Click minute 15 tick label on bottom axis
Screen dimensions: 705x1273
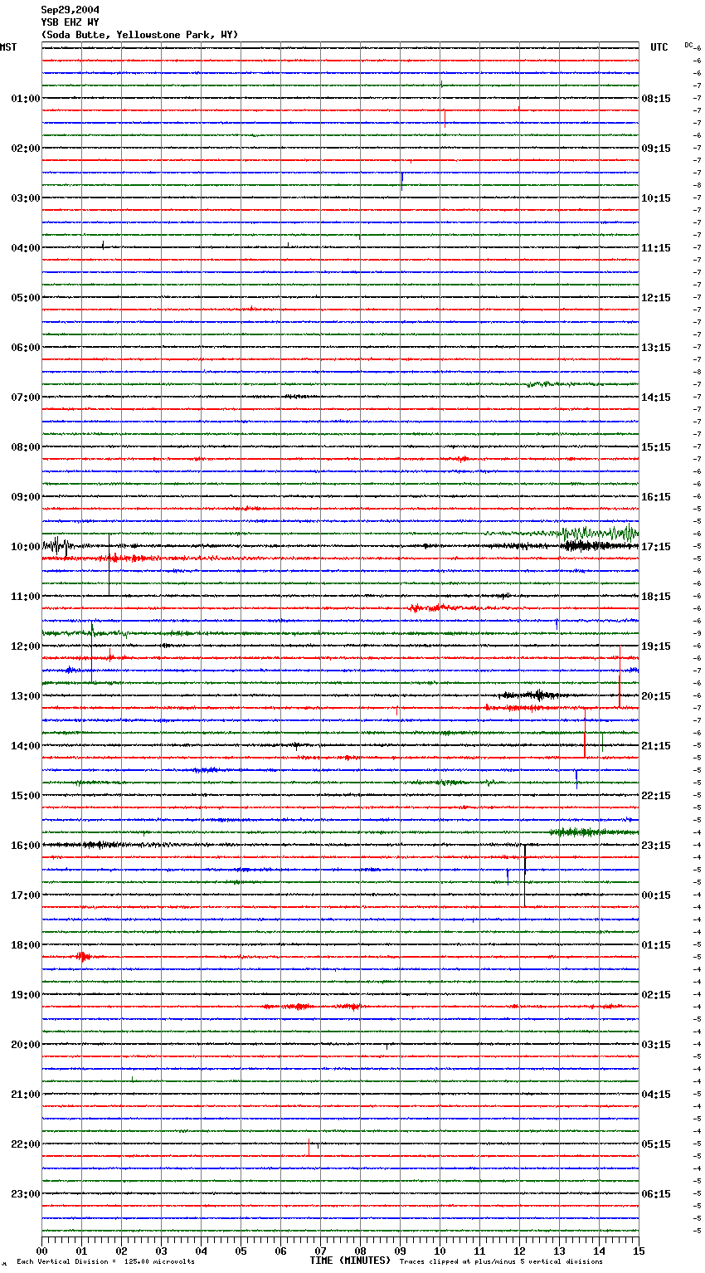tap(639, 1251)
